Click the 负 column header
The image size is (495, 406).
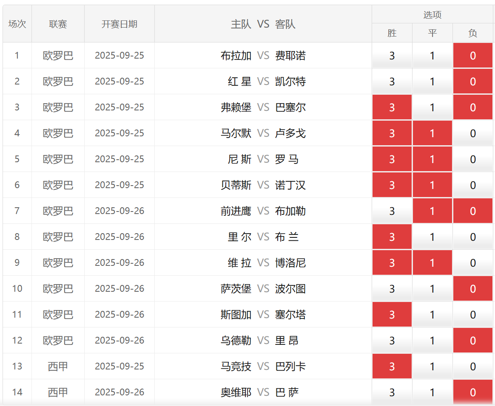[x=472, y=33]
